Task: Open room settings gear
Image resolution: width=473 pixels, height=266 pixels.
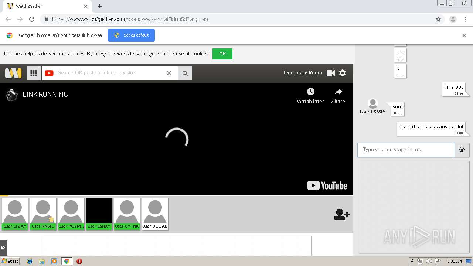Action: click(x=343, y=73)
